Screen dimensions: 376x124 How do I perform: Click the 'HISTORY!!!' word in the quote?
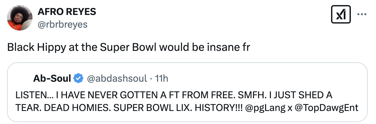[219, 108]
